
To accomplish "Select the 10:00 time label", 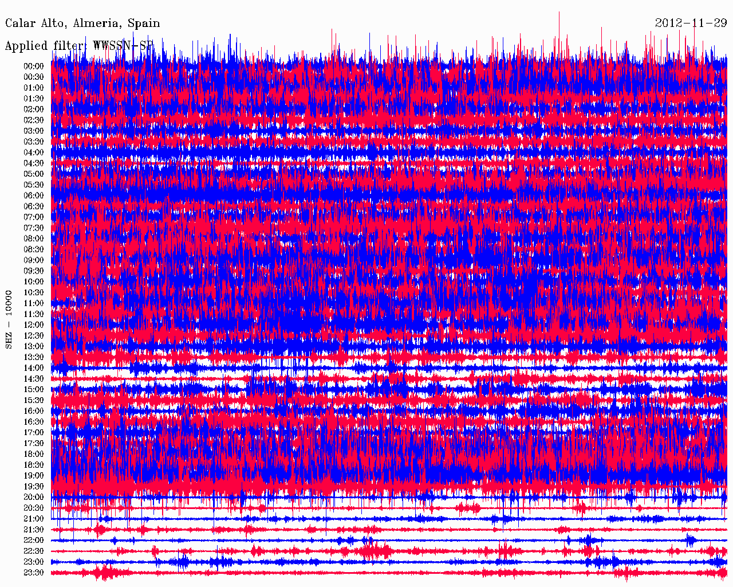I will click(34, 281).
